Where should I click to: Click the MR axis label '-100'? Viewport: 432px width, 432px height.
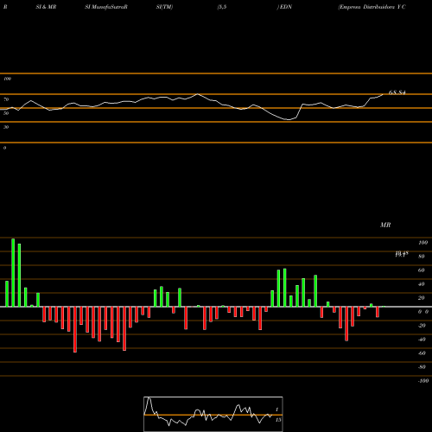pyautogui.click(x=422, y=381)
